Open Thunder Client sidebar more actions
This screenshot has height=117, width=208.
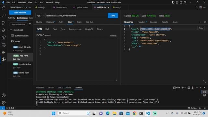click(x=30, y=7)
